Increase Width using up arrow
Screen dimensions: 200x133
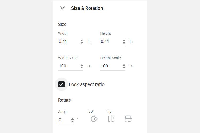point(82,40)
